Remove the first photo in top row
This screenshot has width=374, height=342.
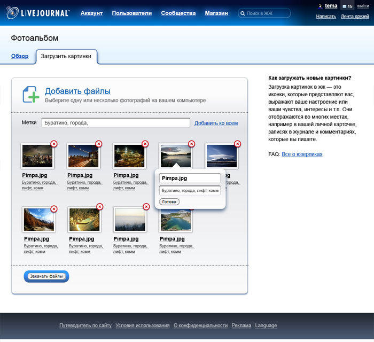pyautogui.click(x=54, y=144)
